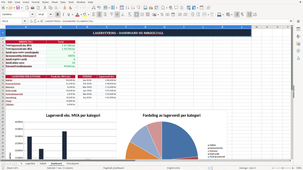303x170 pixels.
Task: Expand Background Color dropdown arrow
Action: coord(88,15)
